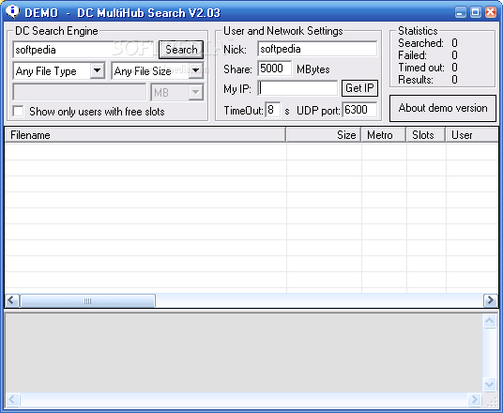
Task: Sort results by User column header
Action: [x=471, y=135]
